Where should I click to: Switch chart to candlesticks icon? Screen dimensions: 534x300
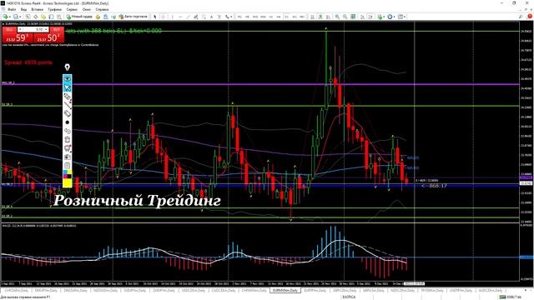(x=320, y=17)
